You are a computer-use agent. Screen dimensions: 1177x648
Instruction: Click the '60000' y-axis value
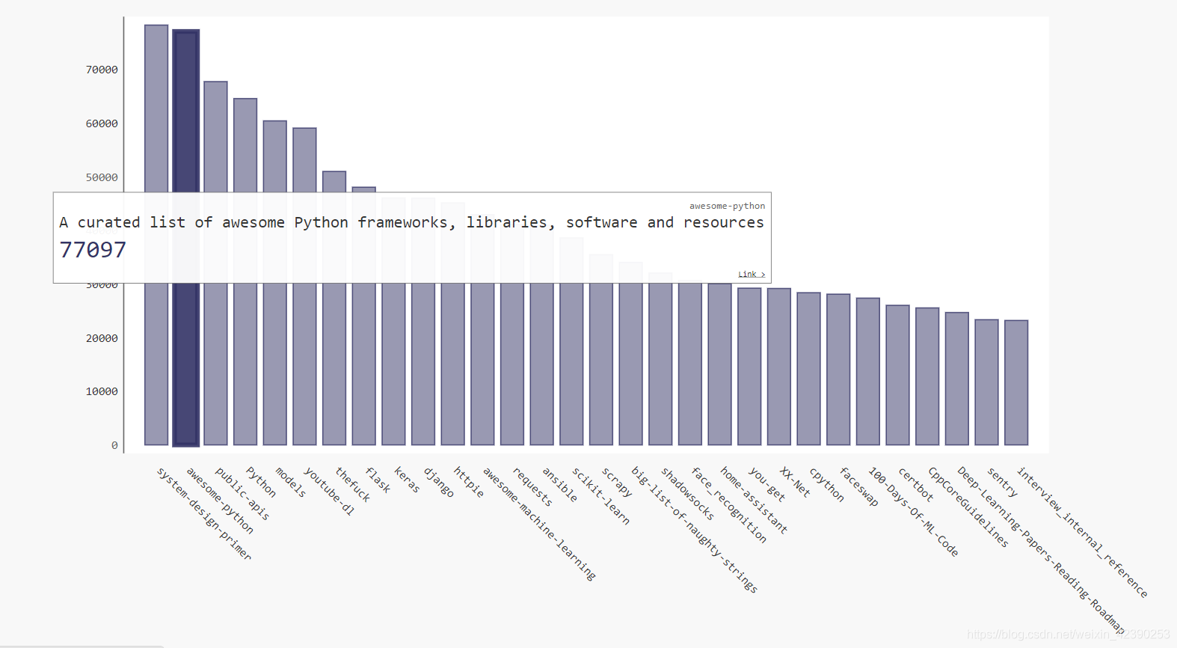tap(102, 123)
